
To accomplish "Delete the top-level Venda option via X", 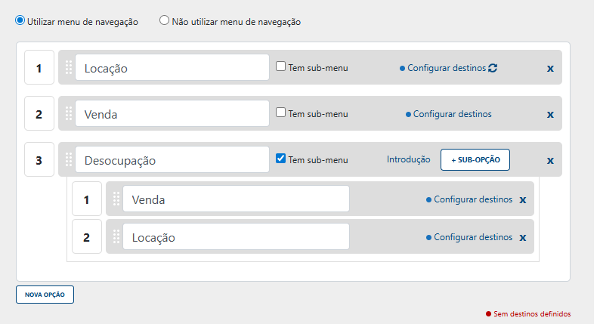I will [x=550, y=115].
